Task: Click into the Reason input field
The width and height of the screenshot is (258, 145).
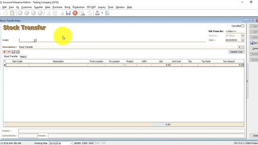Action: pyautogui.click(x=131, y=131)
